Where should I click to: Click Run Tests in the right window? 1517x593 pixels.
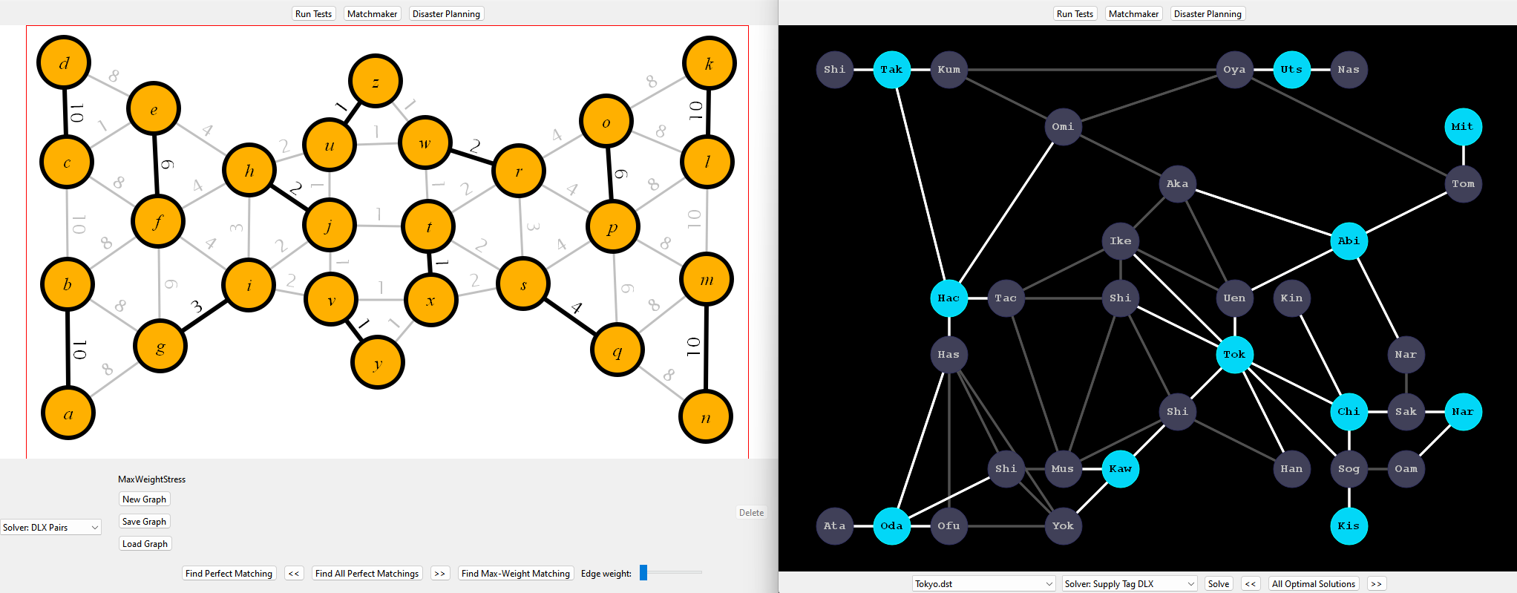pos(1075,14)
